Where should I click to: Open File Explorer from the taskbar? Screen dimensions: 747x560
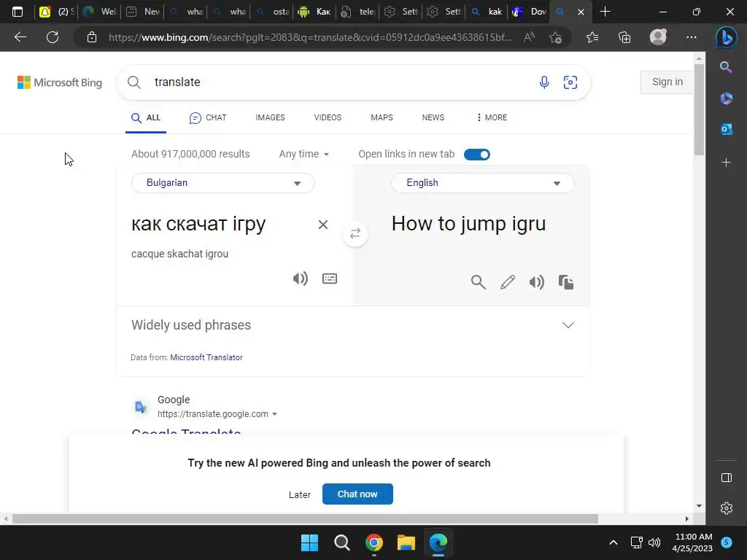(406, 542)
